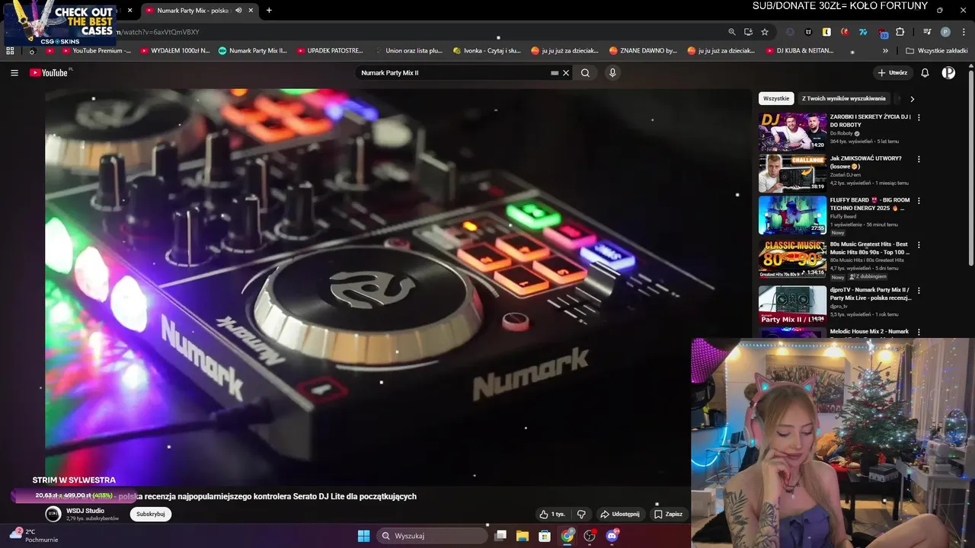This screenshot has height=548, width=975.
Task: Open options for FLUFFY BEARD video
Action: 919,201
